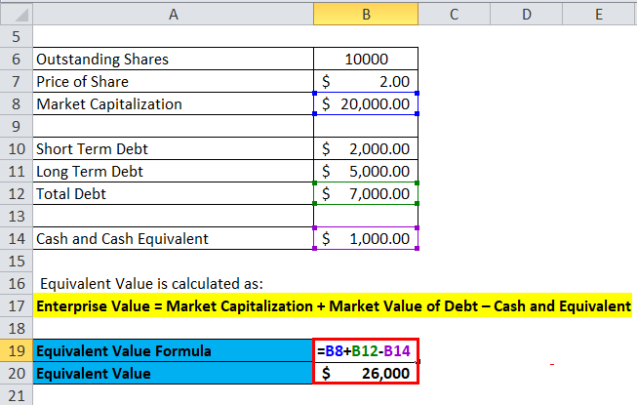Click the $ 2.00 value cell
The height and width of the screenshot is (405, 637).
(x=366, y=81)
